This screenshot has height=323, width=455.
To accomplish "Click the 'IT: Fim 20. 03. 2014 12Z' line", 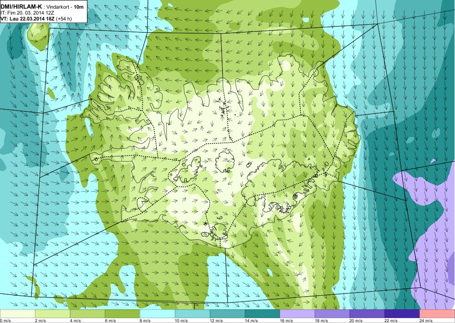I will coord(27,13).
